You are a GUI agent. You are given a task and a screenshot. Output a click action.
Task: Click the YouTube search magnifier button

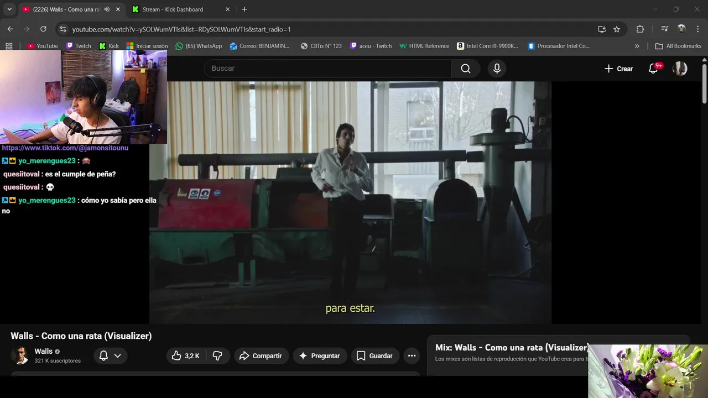[466, 68]
